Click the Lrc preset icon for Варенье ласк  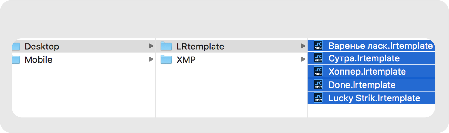click(x=318, y=45)
